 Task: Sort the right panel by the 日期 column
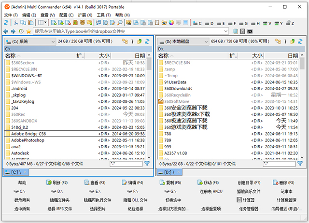[x=281, y=56]
